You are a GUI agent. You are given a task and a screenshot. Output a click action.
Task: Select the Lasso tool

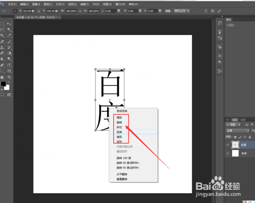tap(2, 30)
